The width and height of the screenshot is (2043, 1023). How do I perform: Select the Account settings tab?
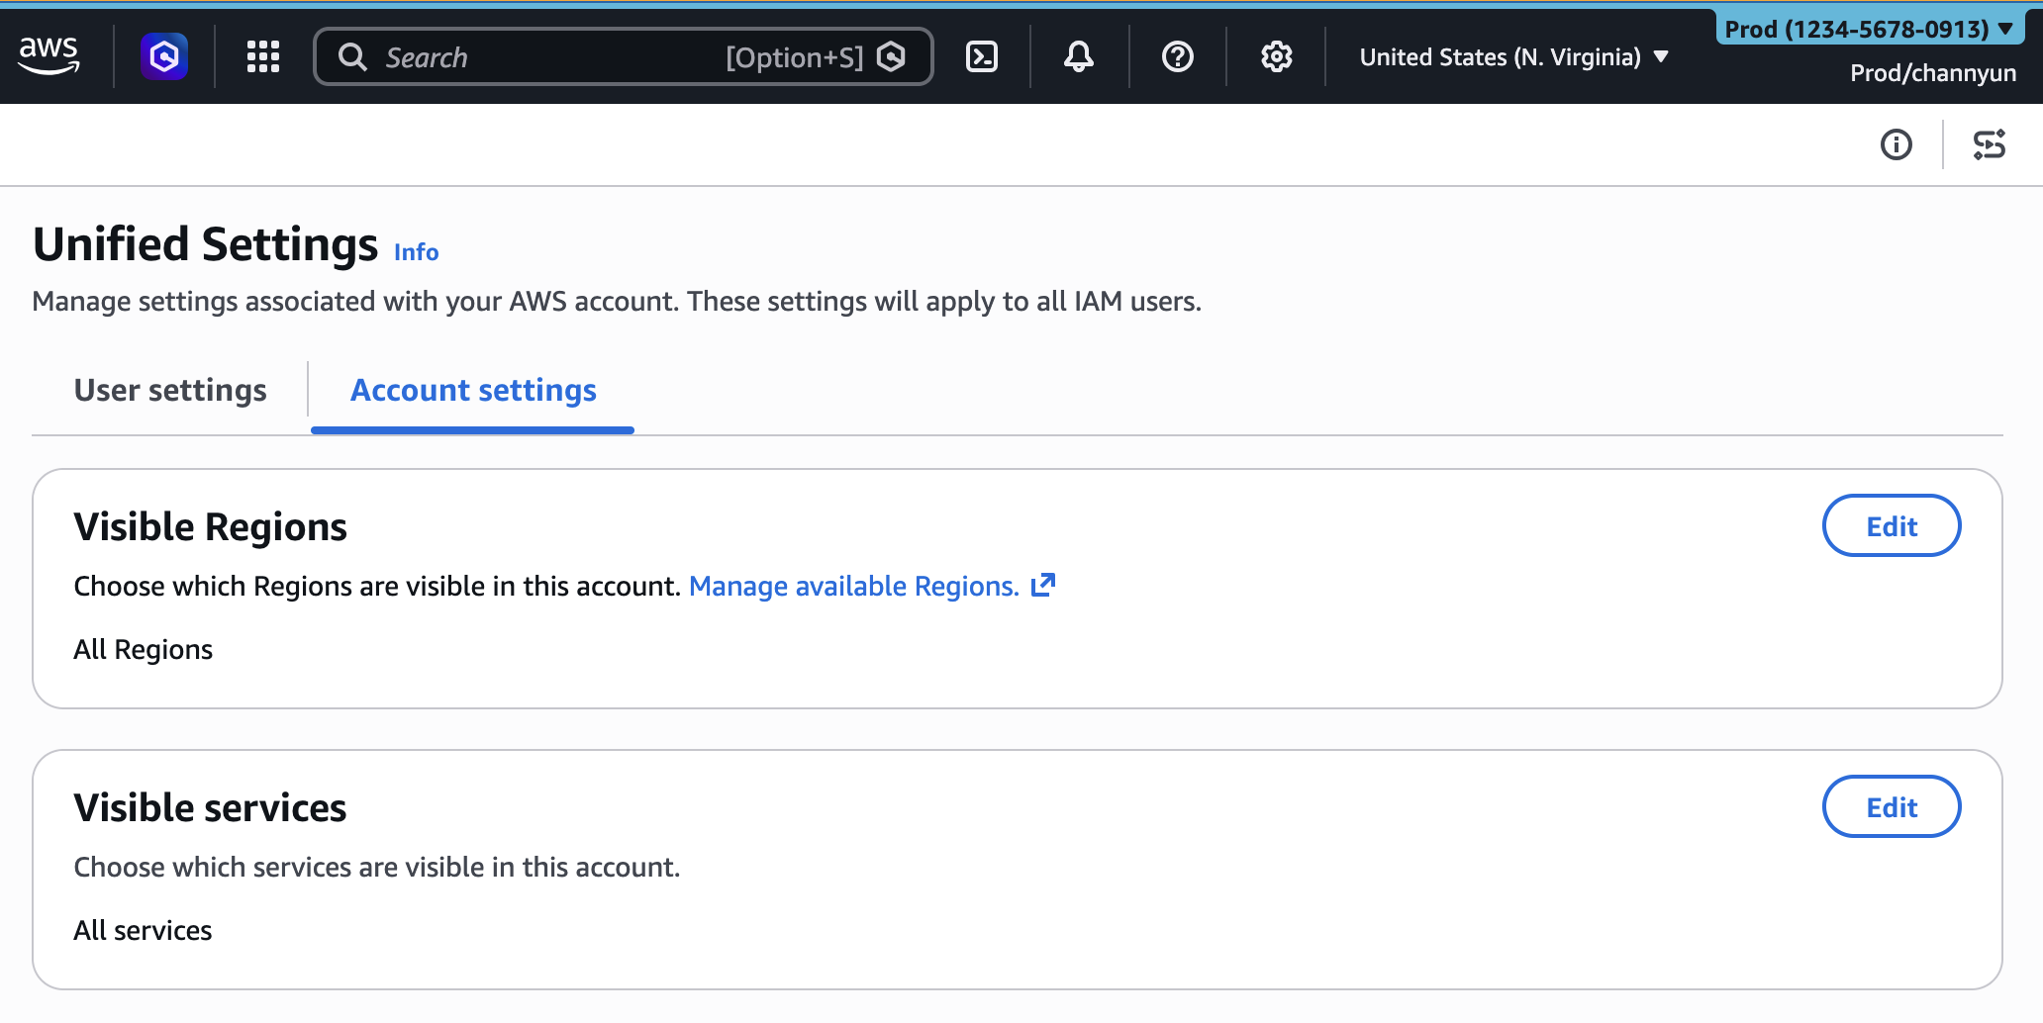pyautogui.click(x=473, y=390)
